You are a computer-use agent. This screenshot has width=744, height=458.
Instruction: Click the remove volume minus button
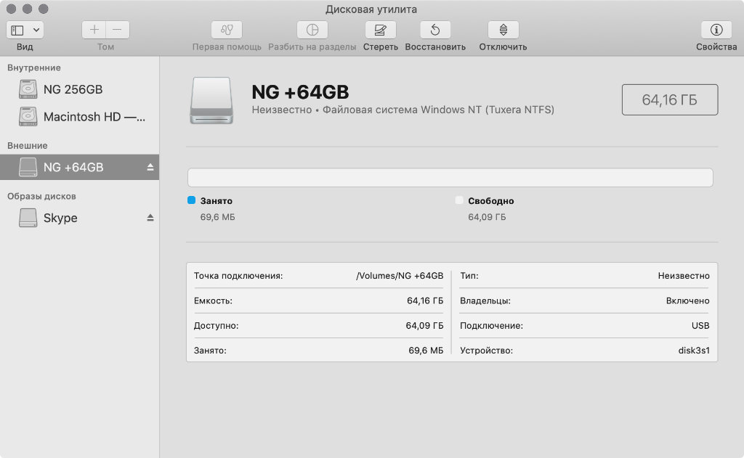coord(117,30)
